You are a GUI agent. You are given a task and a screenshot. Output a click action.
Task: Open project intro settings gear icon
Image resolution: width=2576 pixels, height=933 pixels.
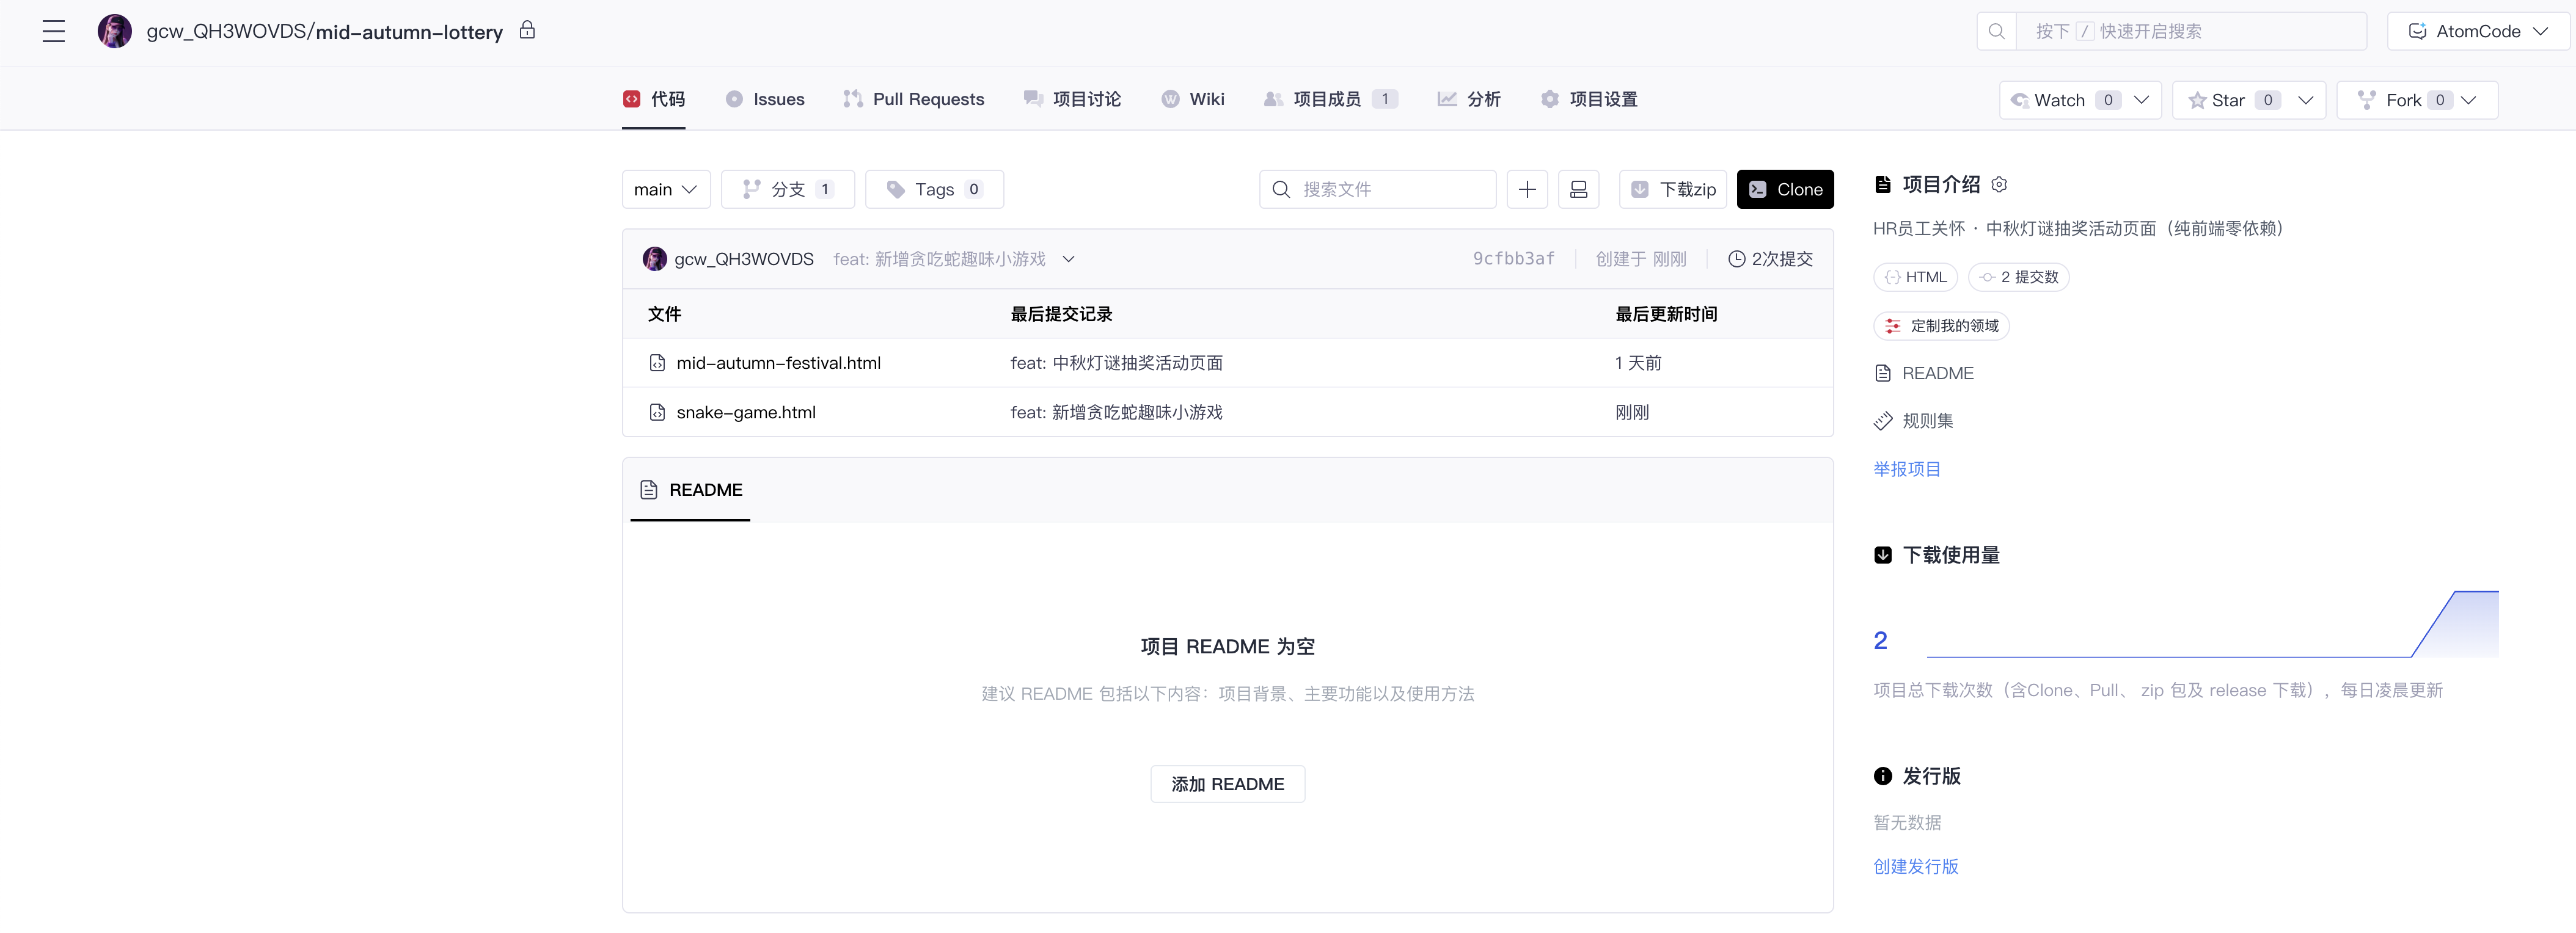pos(1999,185)
